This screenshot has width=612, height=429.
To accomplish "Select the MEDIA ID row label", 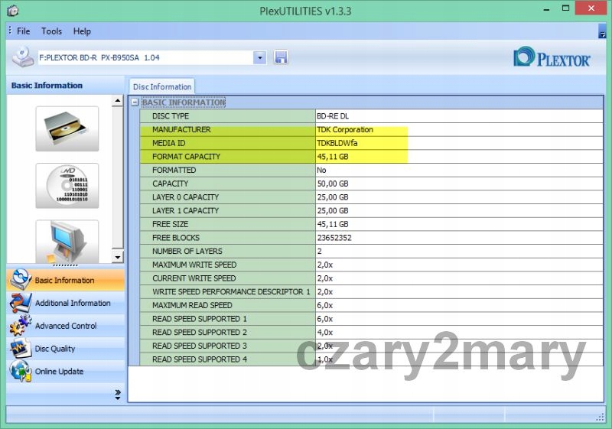I will 168,143.
